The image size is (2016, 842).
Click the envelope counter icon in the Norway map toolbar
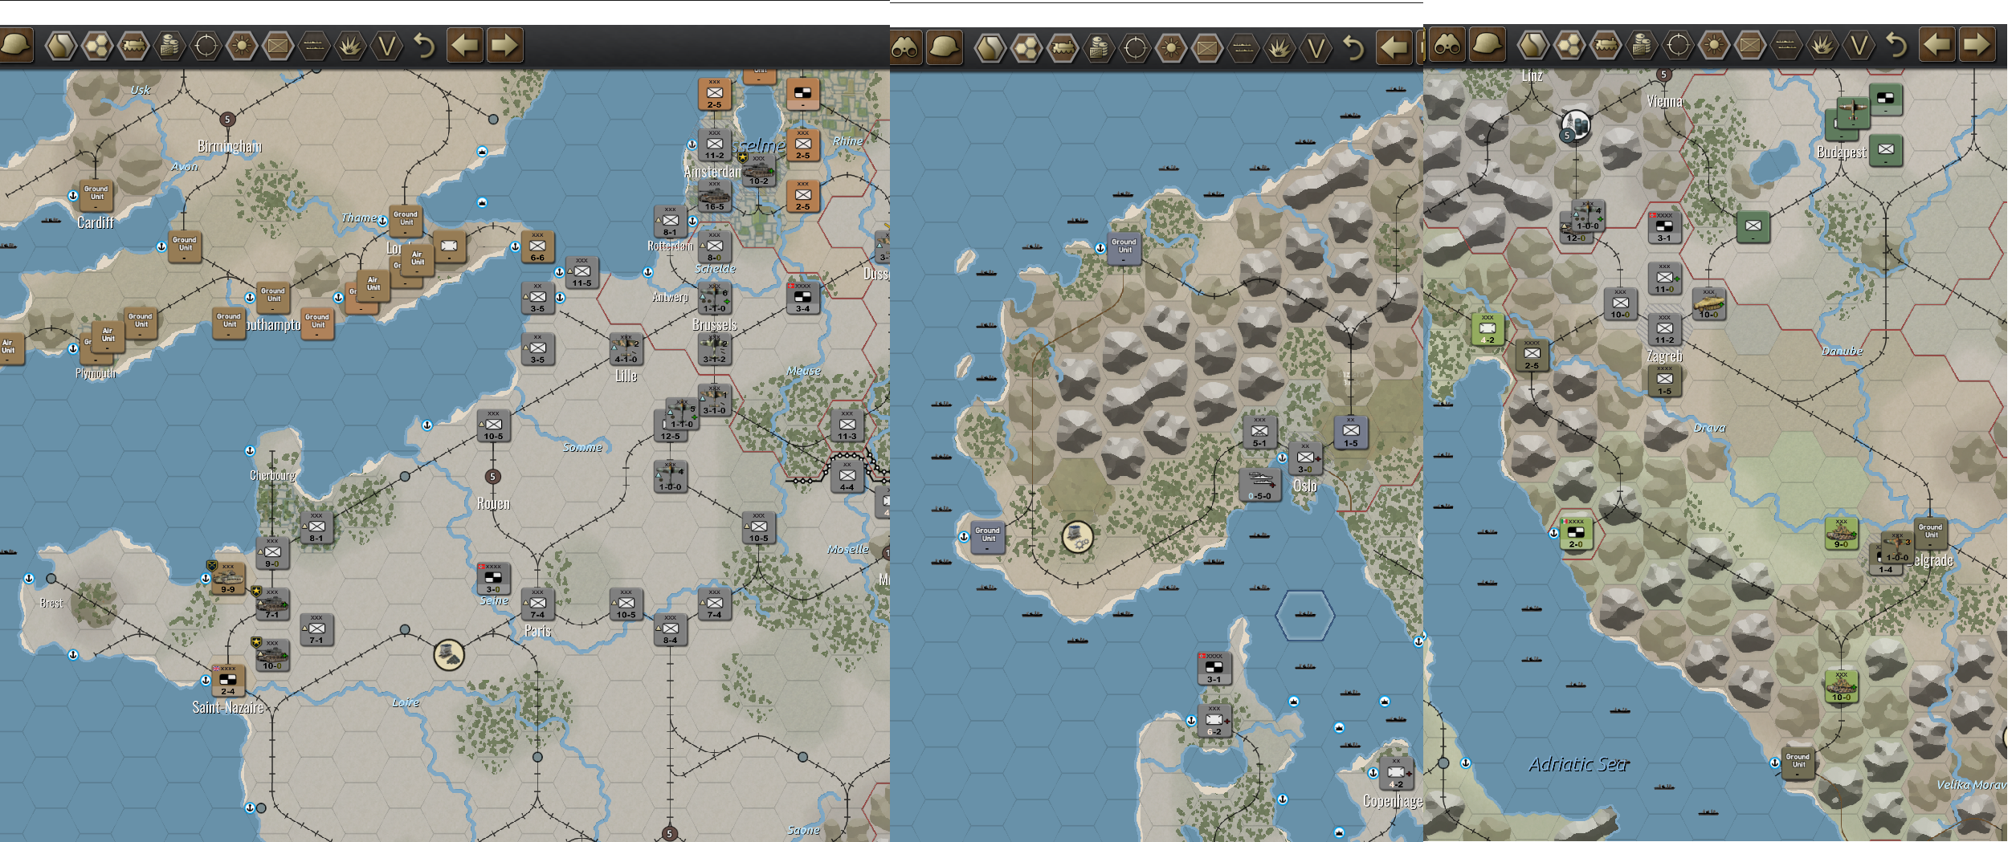tap(1208, 49)
